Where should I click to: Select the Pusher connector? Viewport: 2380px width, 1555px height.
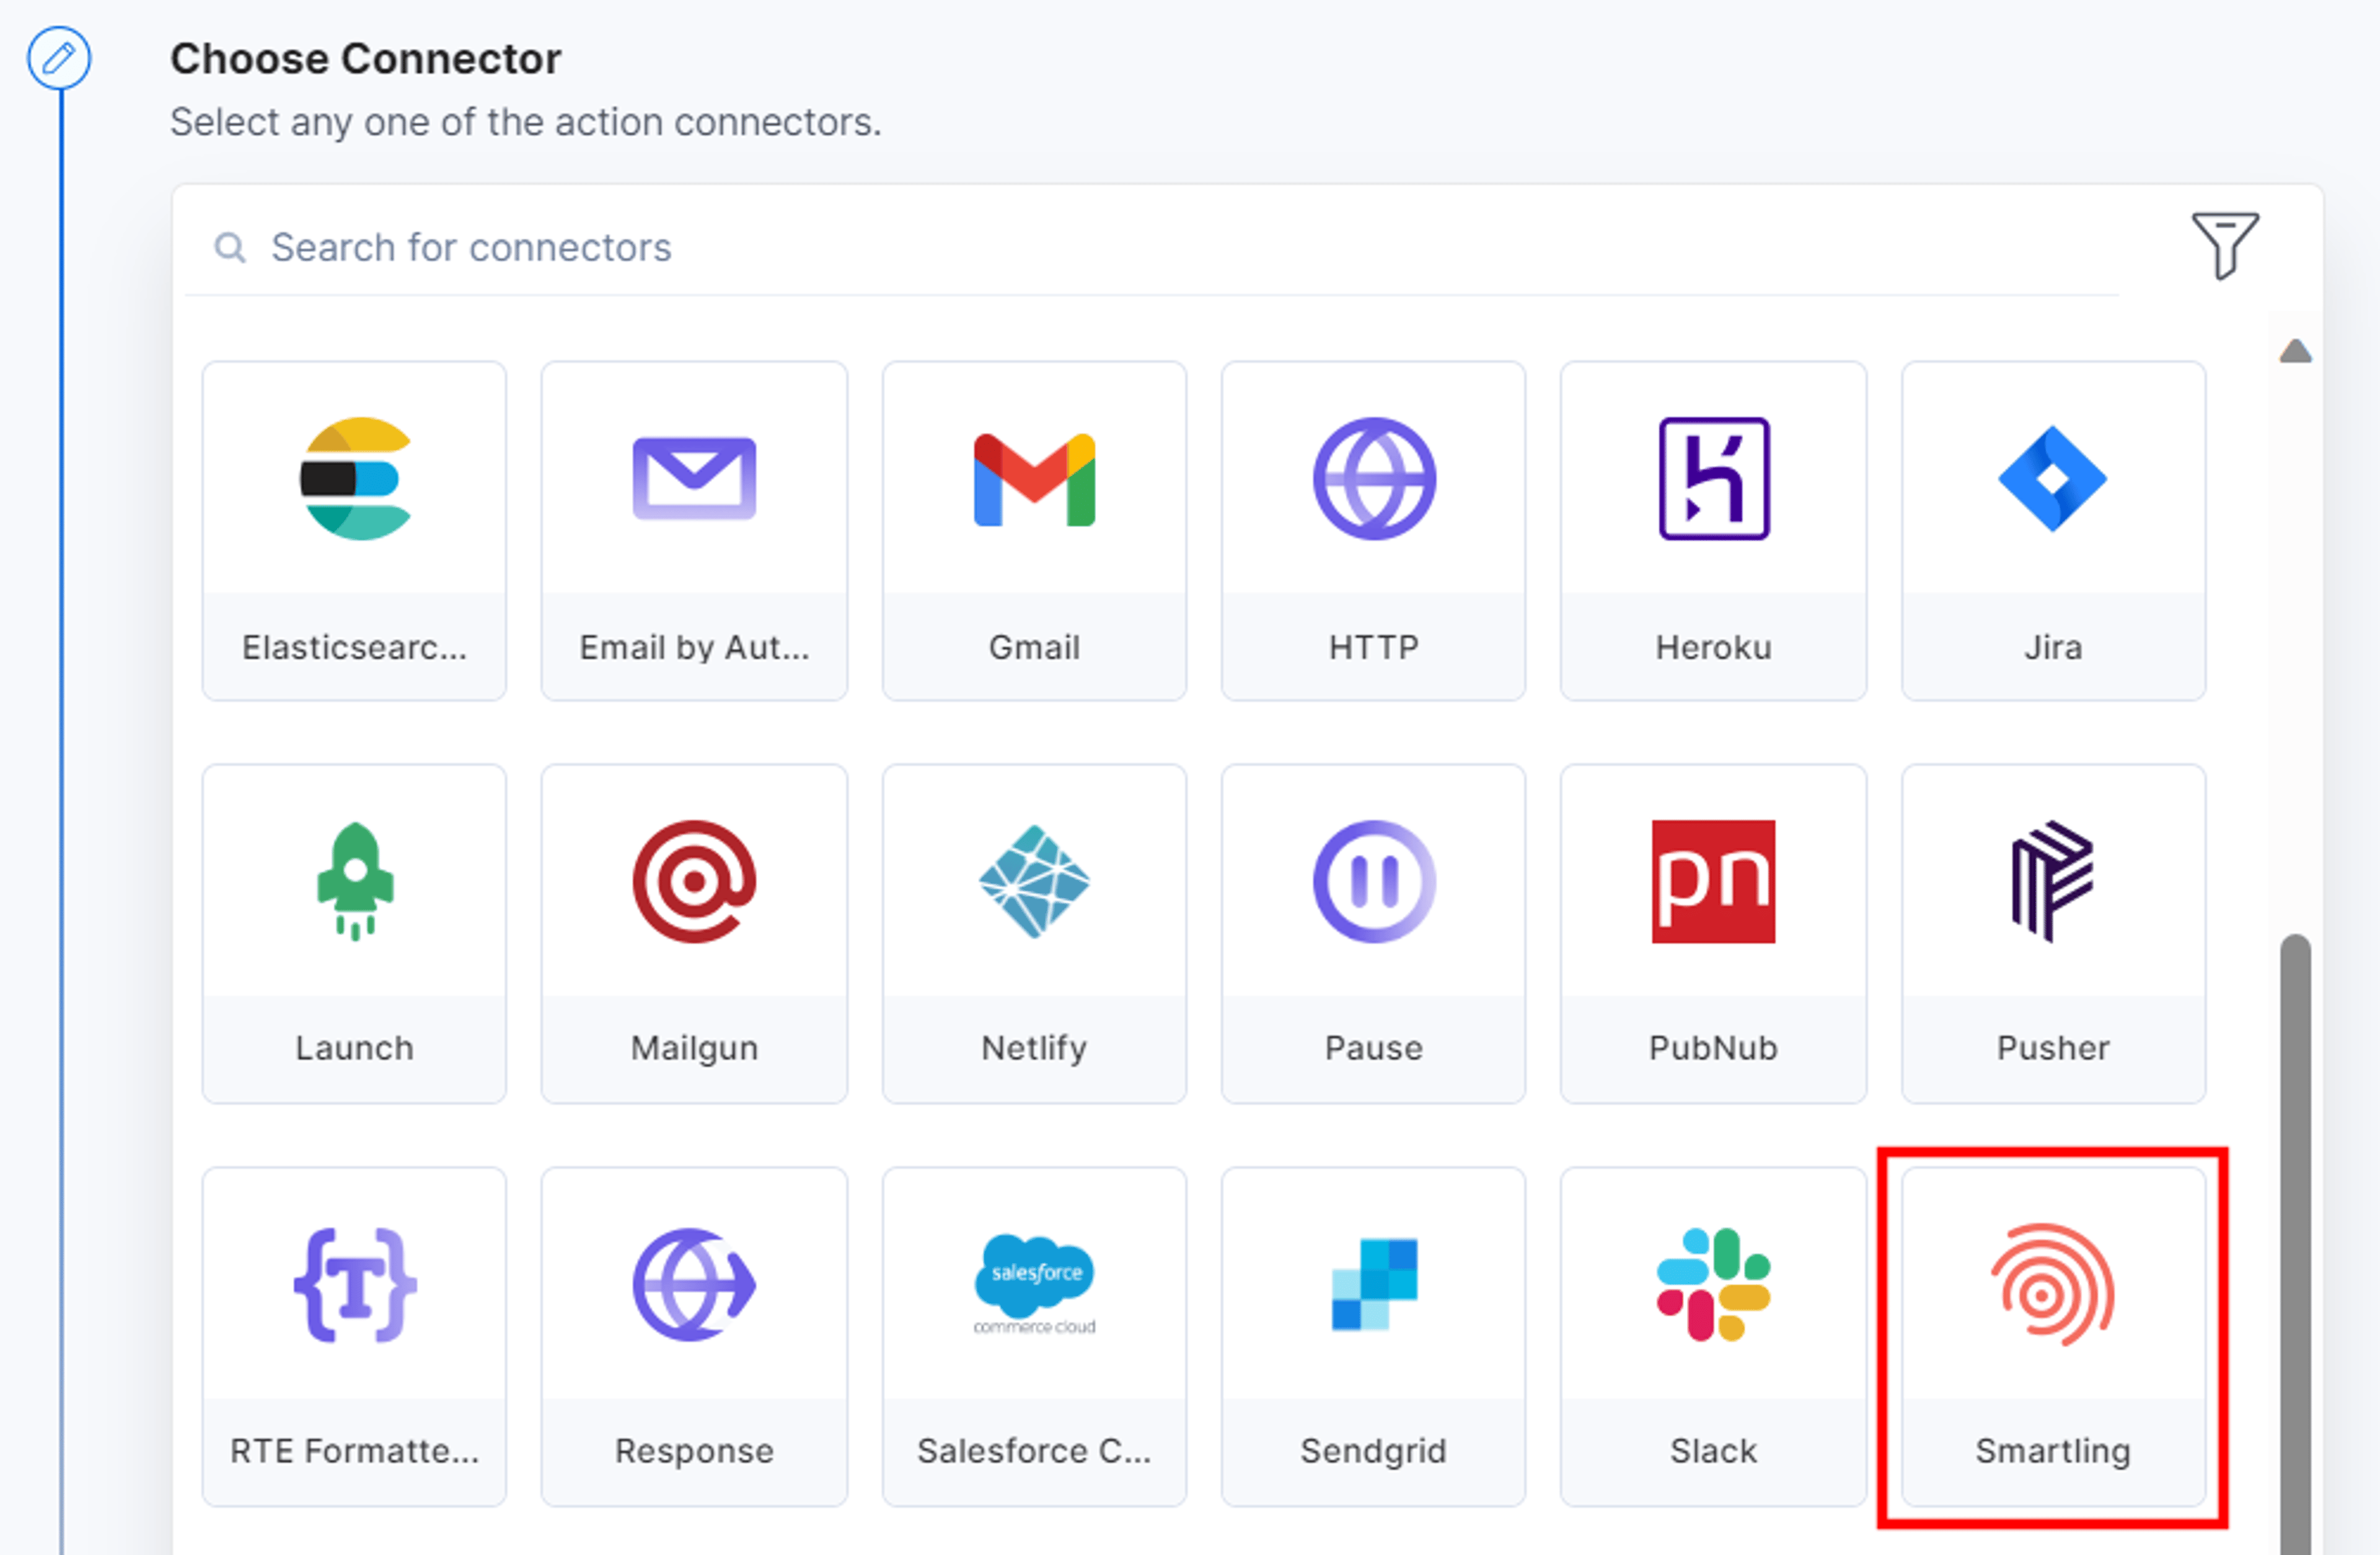[2053, 934]
